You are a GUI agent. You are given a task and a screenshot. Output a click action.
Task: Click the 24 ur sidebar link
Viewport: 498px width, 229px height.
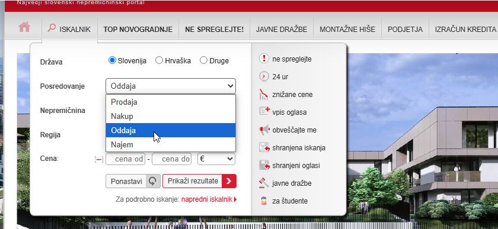pos(280,77)
